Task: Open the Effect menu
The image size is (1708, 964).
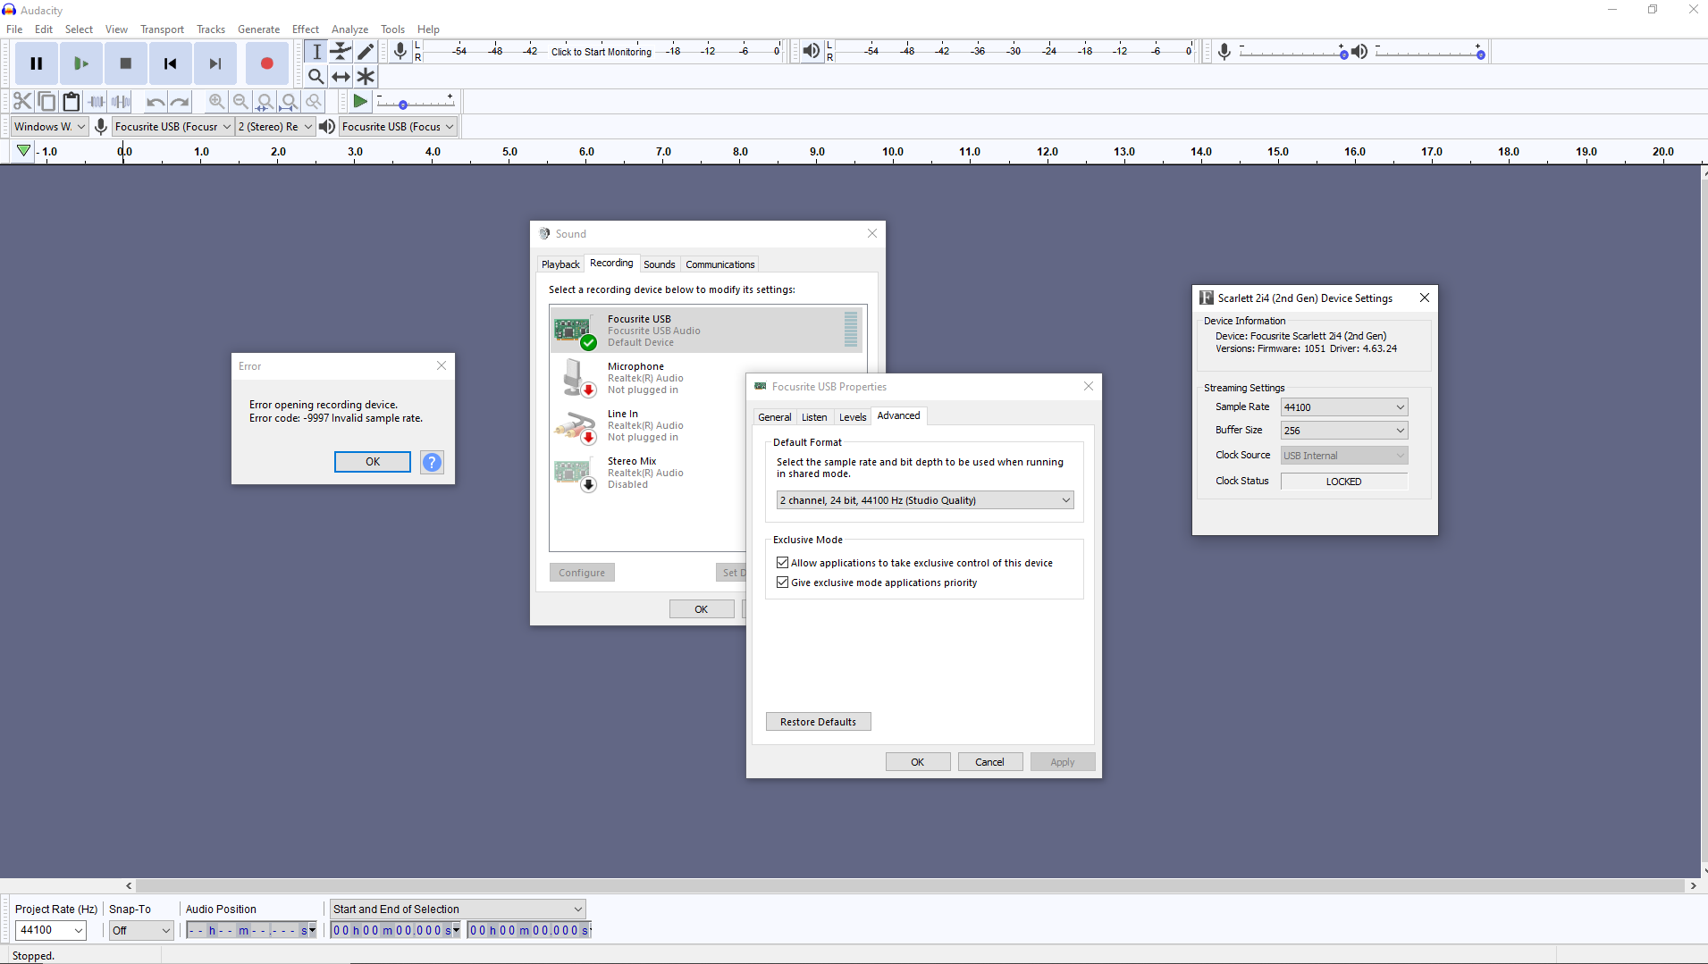Action: pyautogui.click(x=305, y=29)
